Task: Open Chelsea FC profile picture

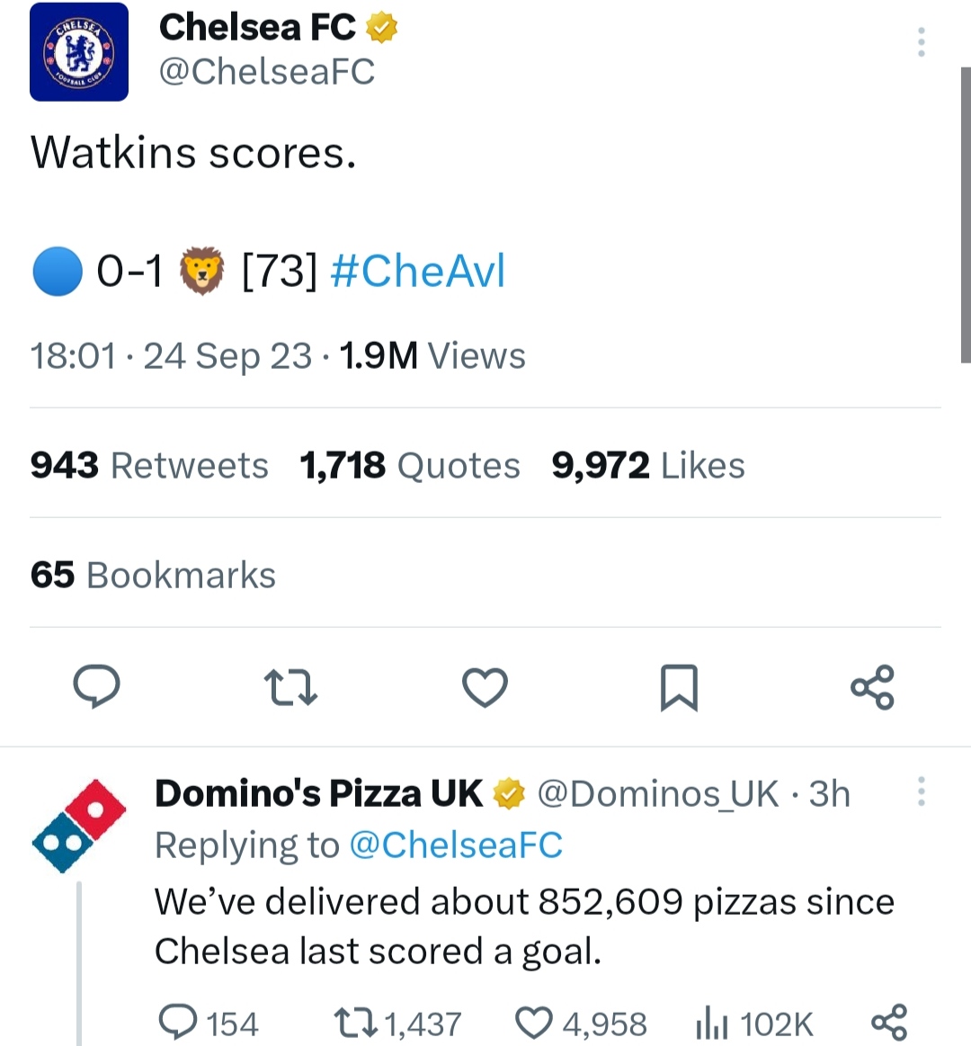Action: (79, 52)
